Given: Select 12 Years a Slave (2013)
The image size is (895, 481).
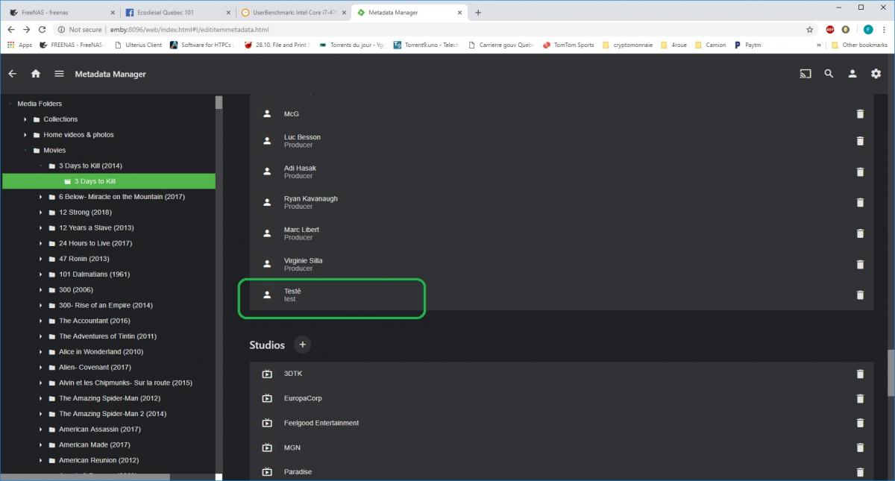Looking at the screenshot, I should (x=96, y=228).
